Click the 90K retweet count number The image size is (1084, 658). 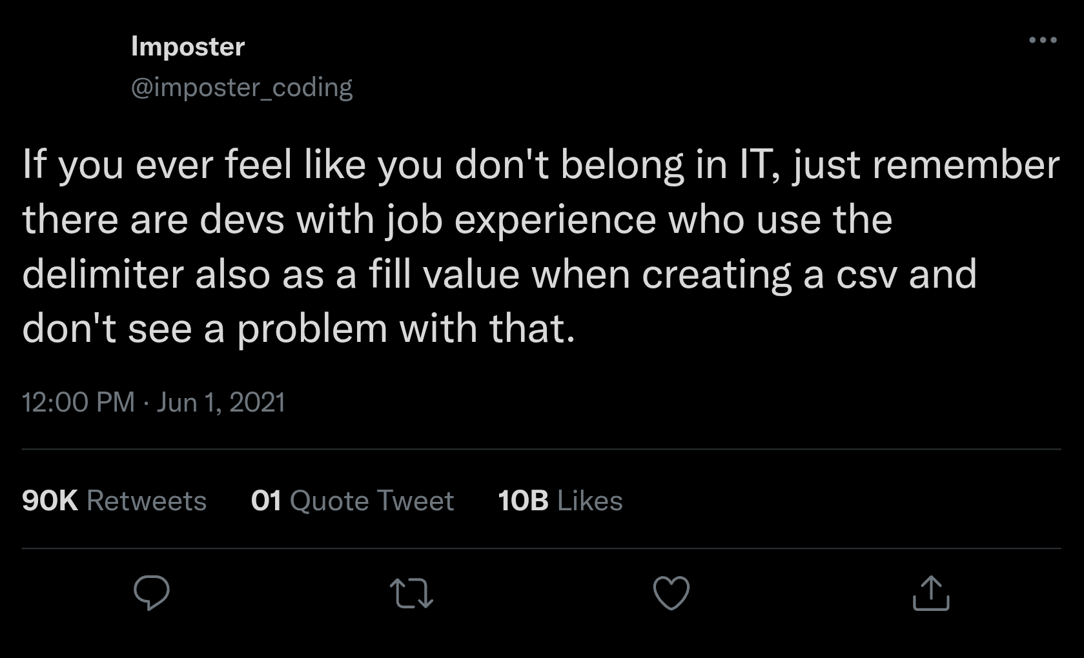[50, 501]
